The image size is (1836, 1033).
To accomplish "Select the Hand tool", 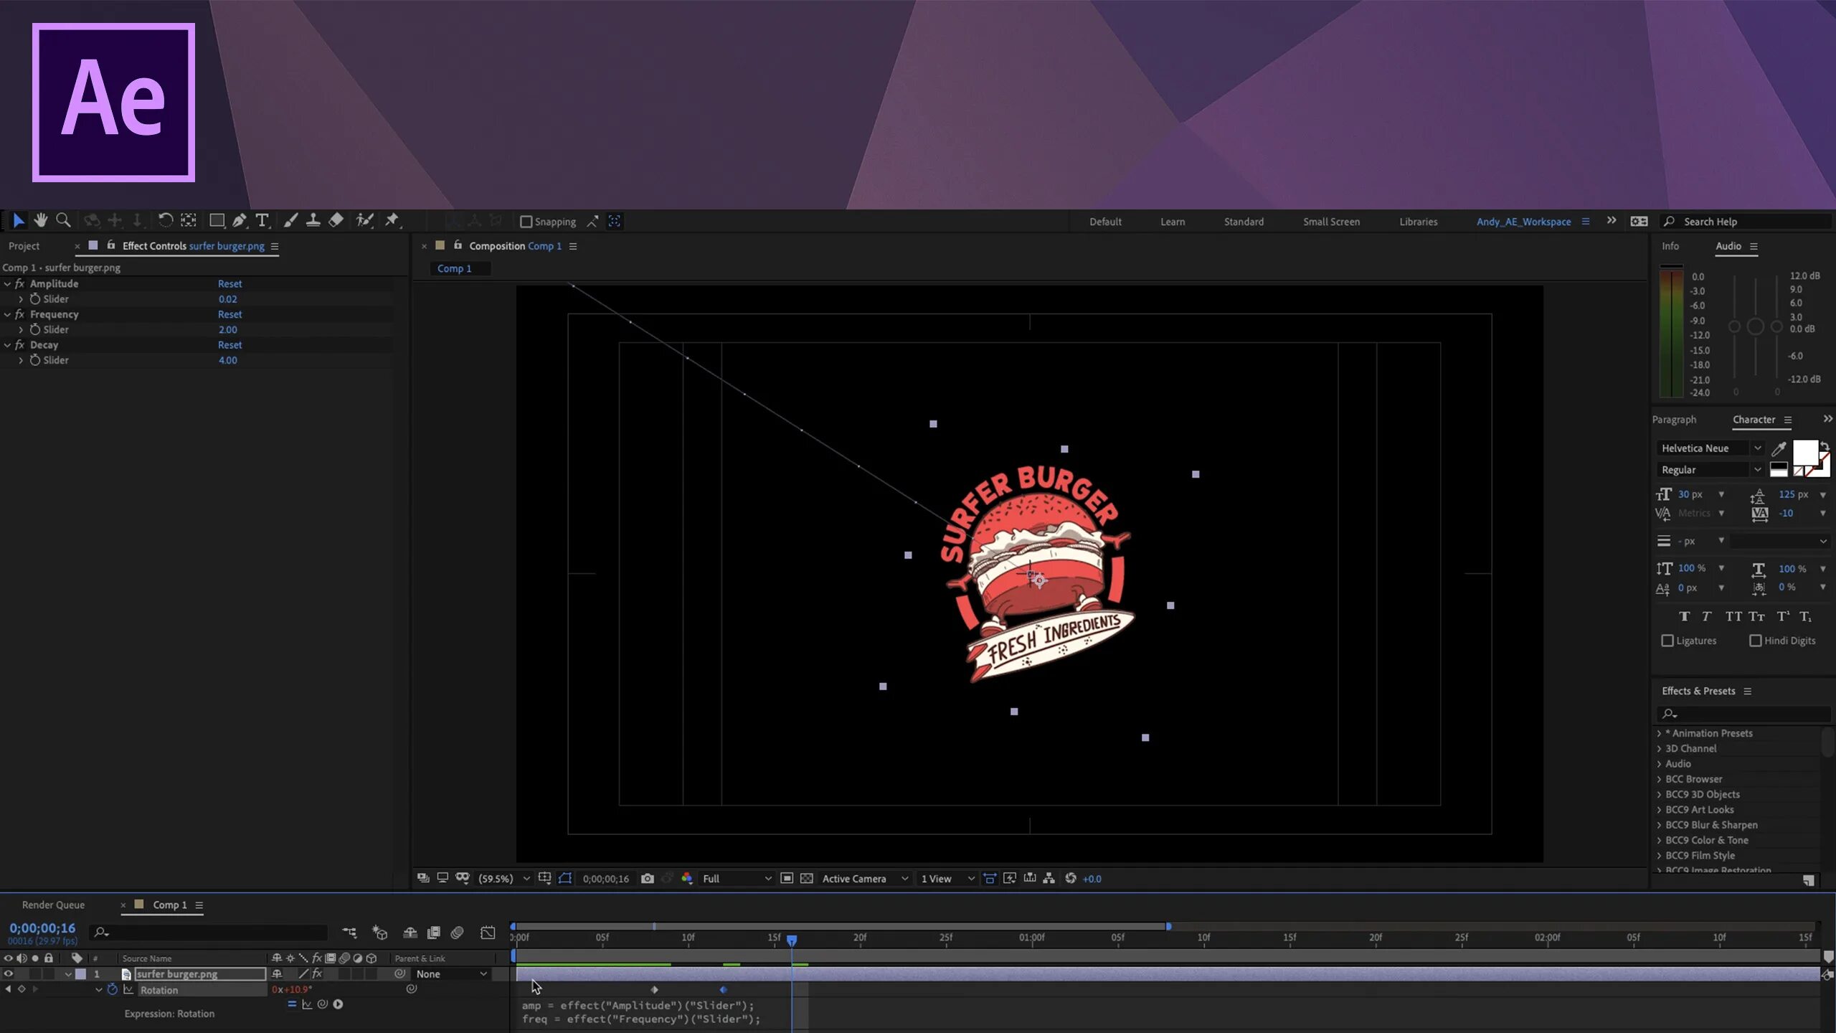I will (41, 220).
